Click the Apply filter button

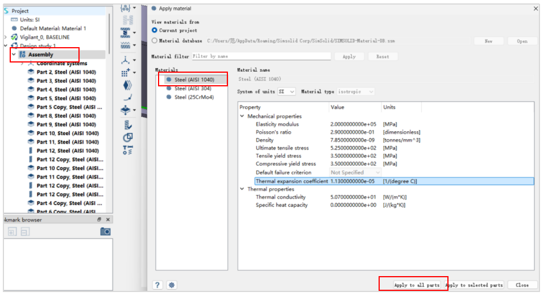(350, 56)
